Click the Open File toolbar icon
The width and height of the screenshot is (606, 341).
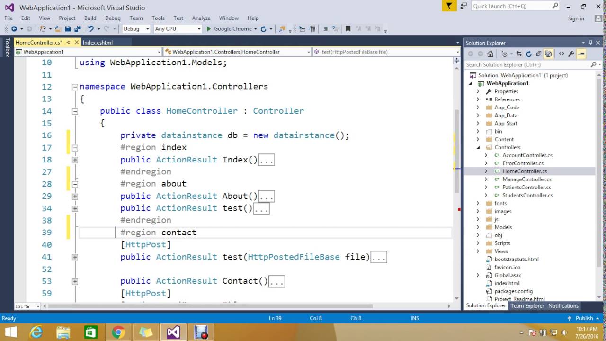[x=58, y=29]
